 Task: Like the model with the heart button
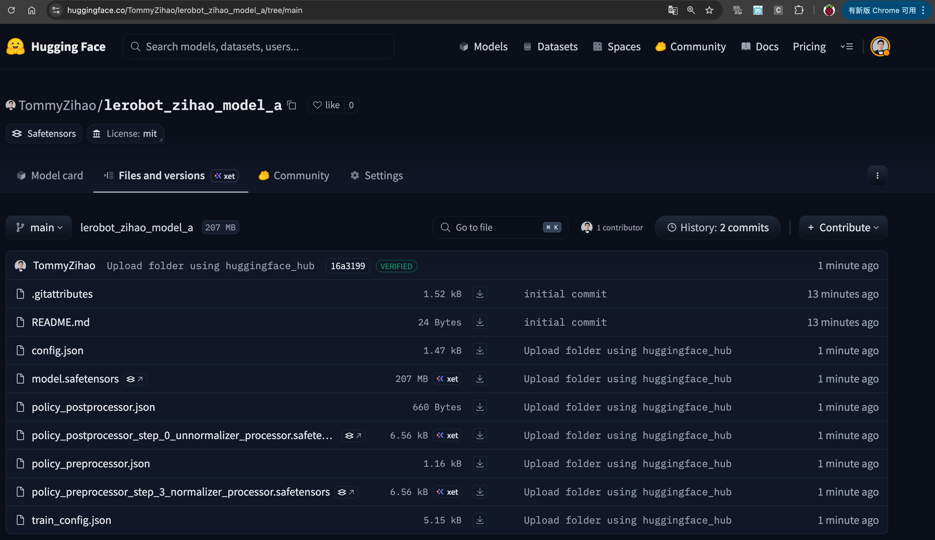click(x=326, y=105)
